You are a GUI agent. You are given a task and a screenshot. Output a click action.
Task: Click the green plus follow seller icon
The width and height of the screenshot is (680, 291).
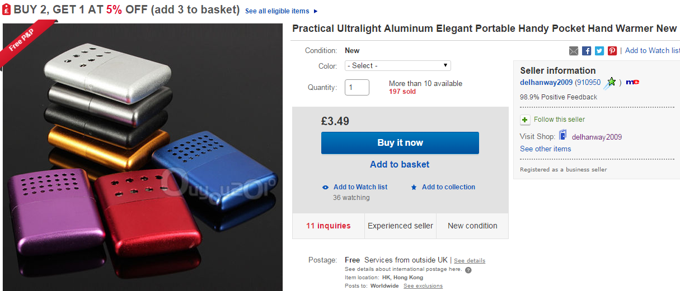pyautogui.click(x=525, y=120)
